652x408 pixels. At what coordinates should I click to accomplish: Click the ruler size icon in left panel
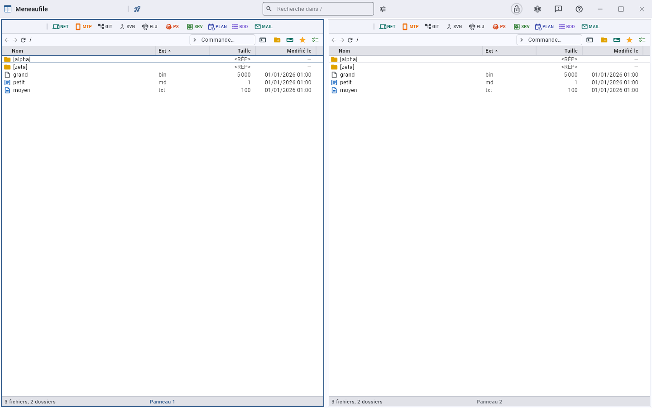[290, 40]
